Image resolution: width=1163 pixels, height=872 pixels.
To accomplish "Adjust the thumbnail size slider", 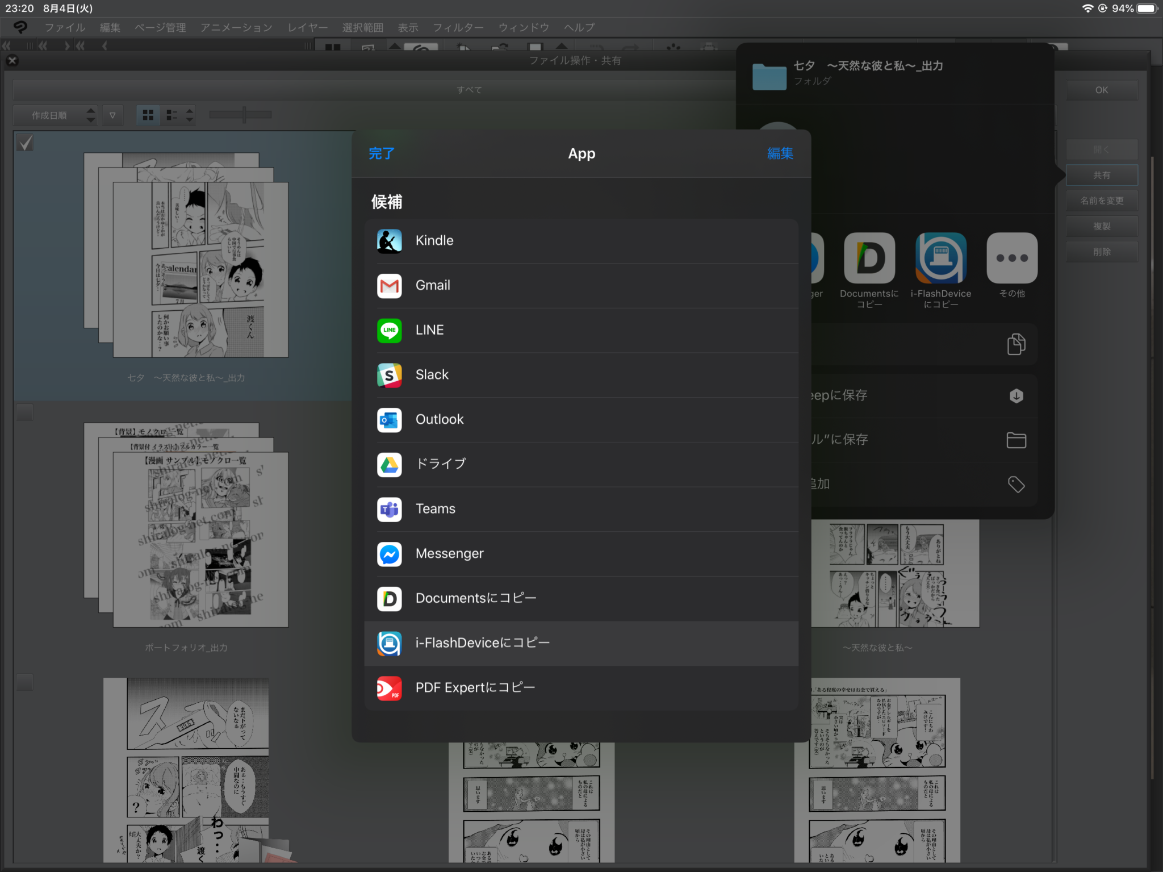I will [x=240, y=115].
